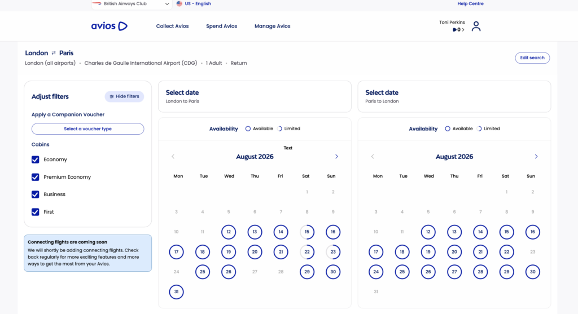This screenshot has height=314, width=578.
Task: Click the Hide filters button
Action: [124, 96]
